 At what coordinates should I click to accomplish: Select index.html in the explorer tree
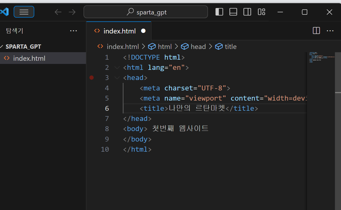[x=43, y=58]
